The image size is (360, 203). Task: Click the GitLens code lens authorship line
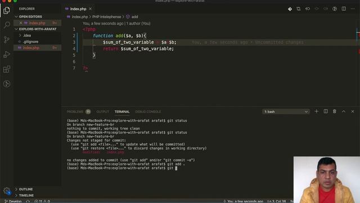tap(116, 24)
